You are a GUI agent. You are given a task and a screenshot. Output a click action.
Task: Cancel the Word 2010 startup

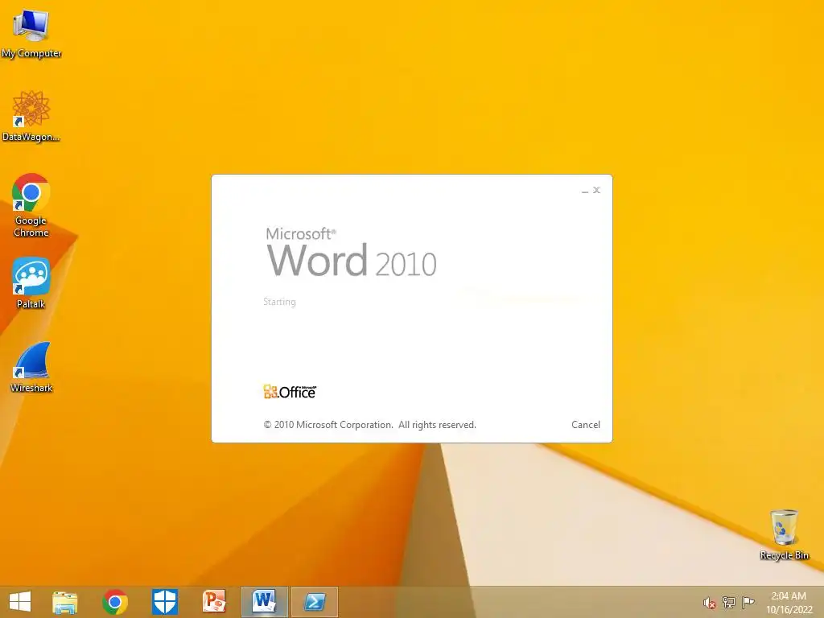tap(586, 425)
